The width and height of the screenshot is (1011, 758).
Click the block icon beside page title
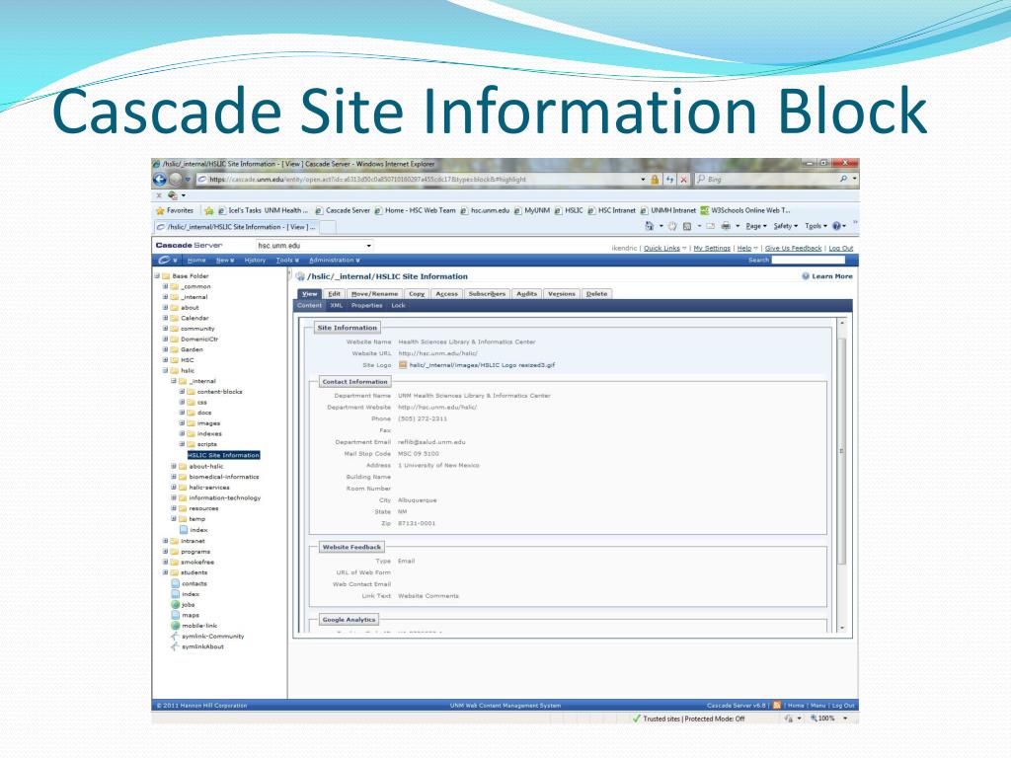(300, 276)
